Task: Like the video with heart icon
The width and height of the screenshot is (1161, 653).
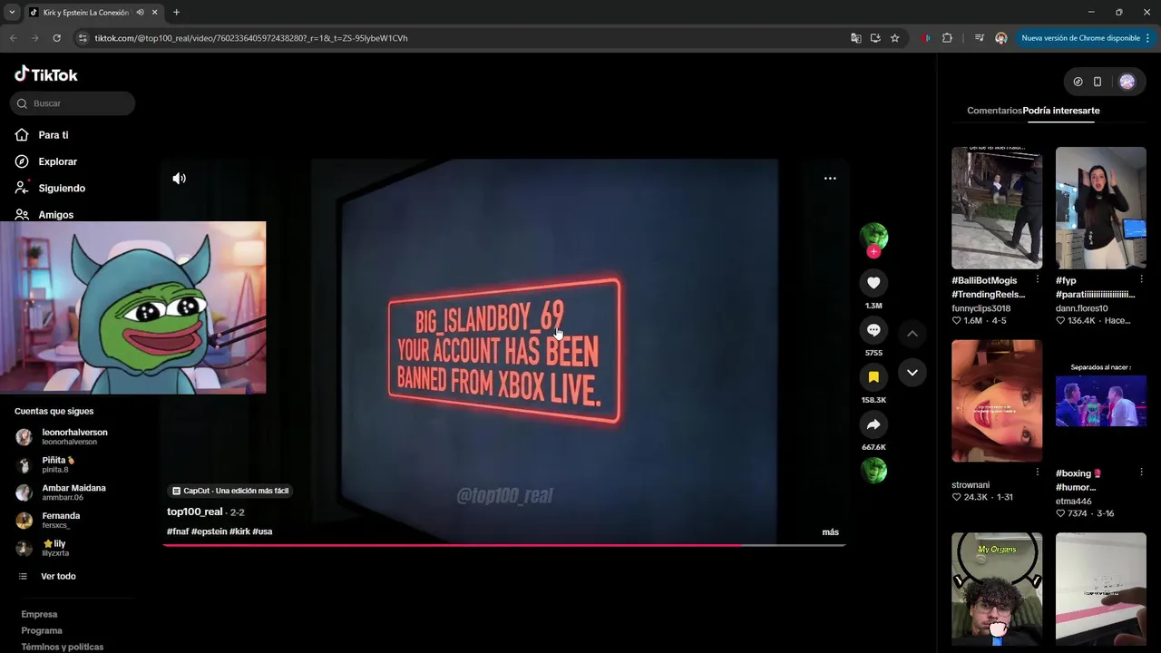Action: pos(873,283)
